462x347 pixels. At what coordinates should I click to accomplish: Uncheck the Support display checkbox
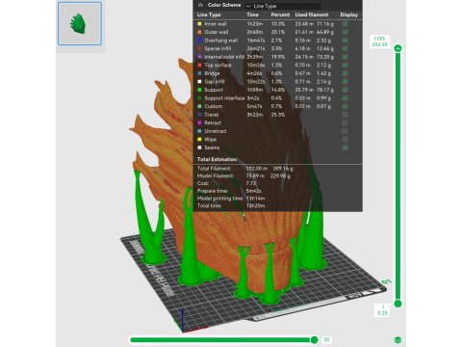(x=345, y=90)
